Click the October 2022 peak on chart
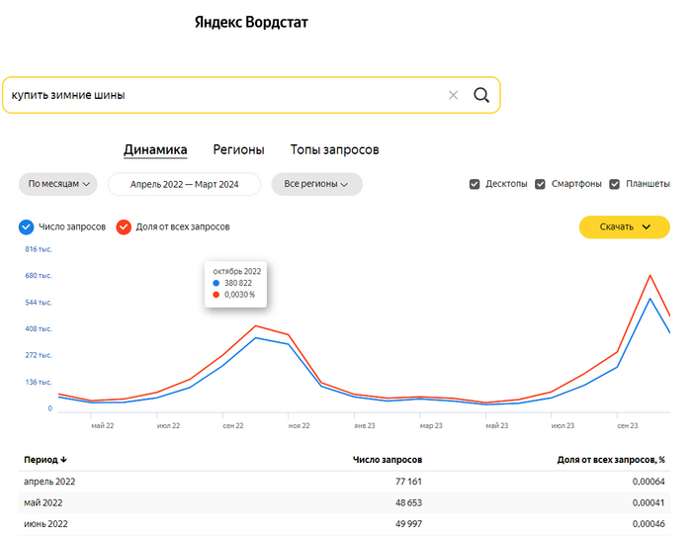This screenshot has width=692, height=536. click(255, 338)
